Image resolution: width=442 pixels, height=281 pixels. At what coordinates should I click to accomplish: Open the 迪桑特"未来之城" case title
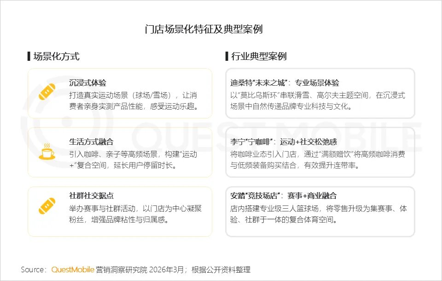[x=285, y=83]
